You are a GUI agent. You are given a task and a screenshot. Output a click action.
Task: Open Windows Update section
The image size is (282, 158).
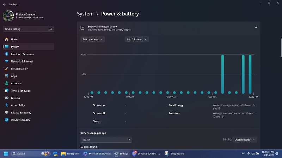coord(20,120)
